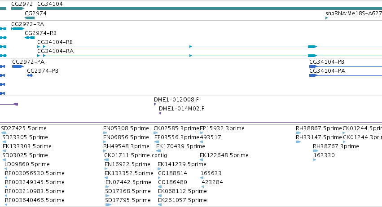
Task: Click the cut-off CK01244.3prime EST label
Action: tap(363, 137)
